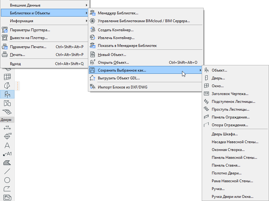
Task: Save selection as Опора Ограждения
Action: tap(235, 125)
